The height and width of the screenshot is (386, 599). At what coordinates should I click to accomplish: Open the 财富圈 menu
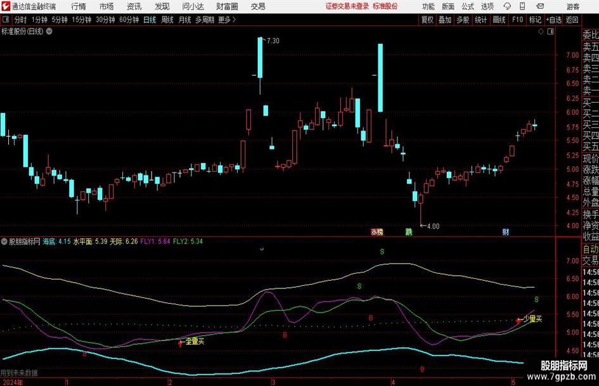pyautogui.click(x=227, y=6)
